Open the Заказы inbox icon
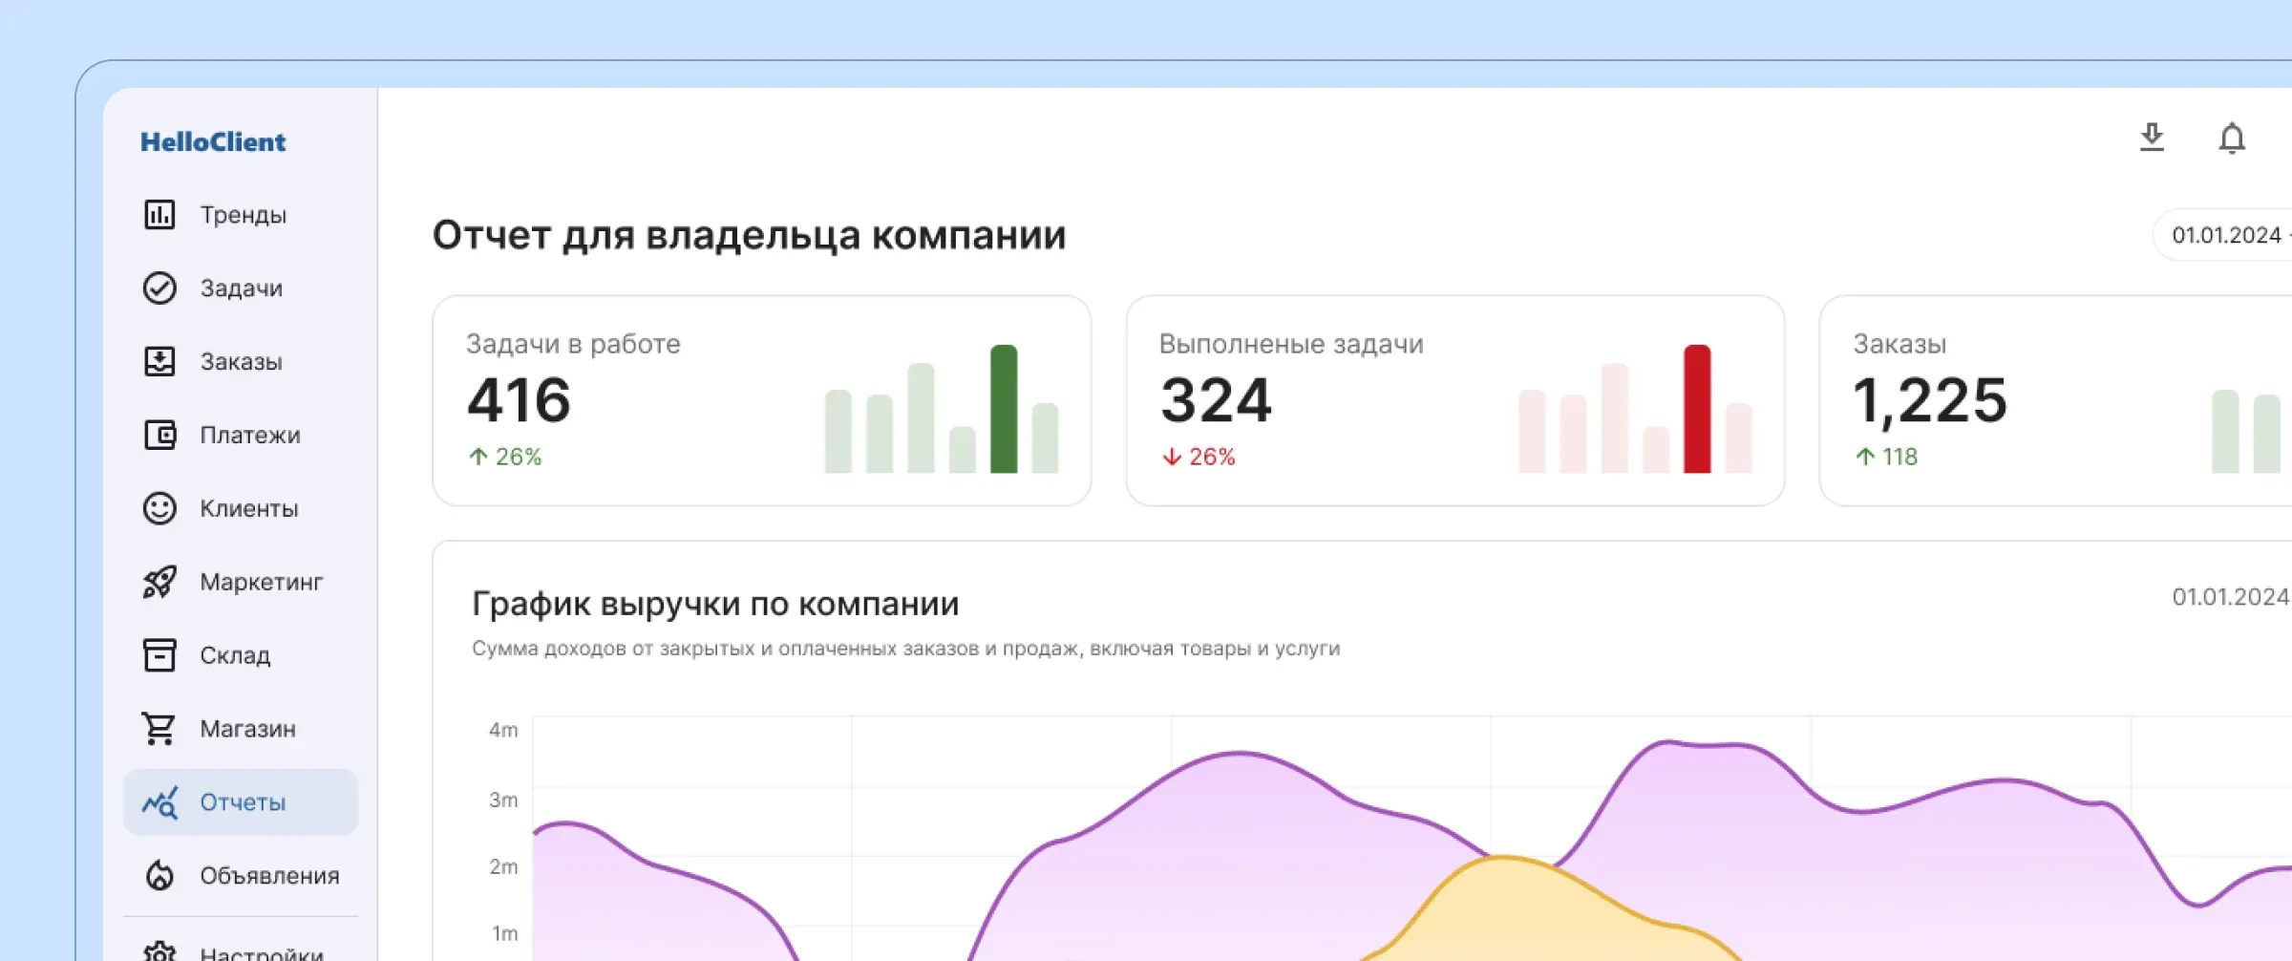Screen dimensions: 2292x961 click(x=159, y=361)
